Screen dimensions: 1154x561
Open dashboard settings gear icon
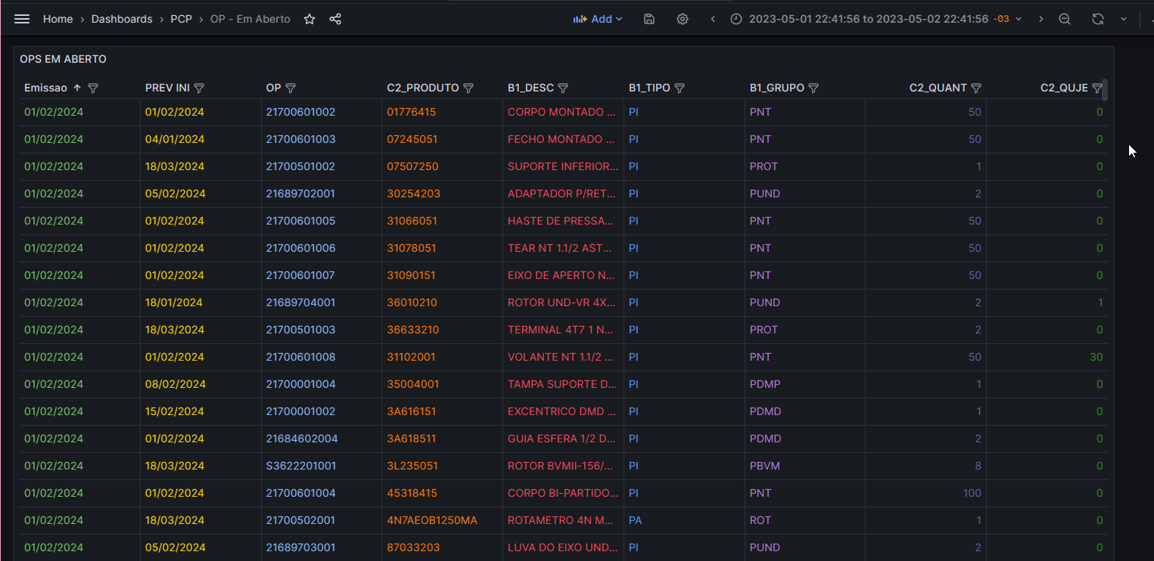683,19
